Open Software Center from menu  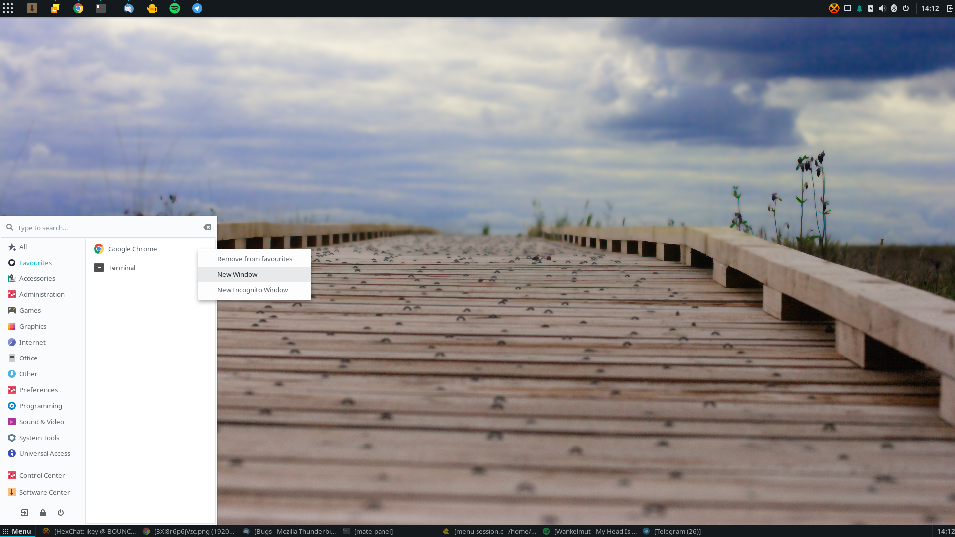[43, 492]
